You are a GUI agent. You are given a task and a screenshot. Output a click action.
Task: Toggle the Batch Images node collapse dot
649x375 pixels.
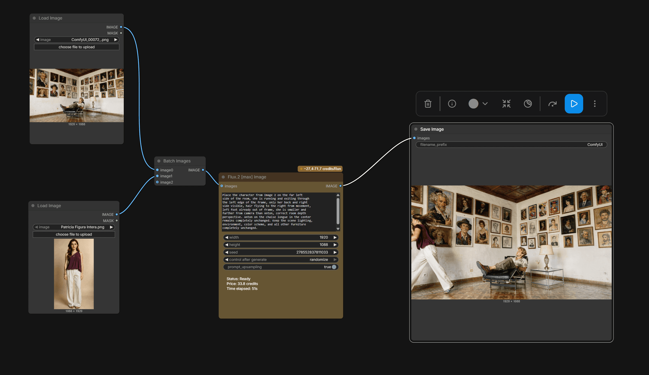159,161
